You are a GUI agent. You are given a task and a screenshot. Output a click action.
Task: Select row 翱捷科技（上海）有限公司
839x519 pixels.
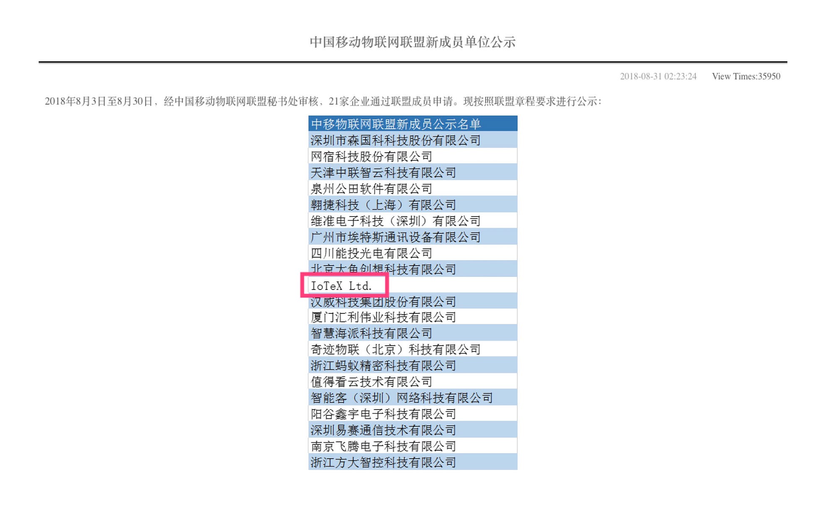coord(413,205)
